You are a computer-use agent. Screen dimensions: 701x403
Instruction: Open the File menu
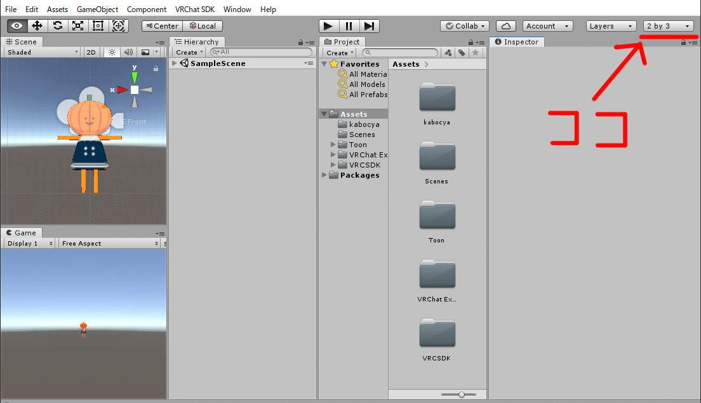coord(11,10)
